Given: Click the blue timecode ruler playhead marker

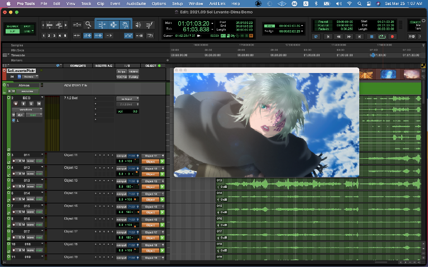Looking at the screenshot, I should pyautogui.click(x=373, y=55).
